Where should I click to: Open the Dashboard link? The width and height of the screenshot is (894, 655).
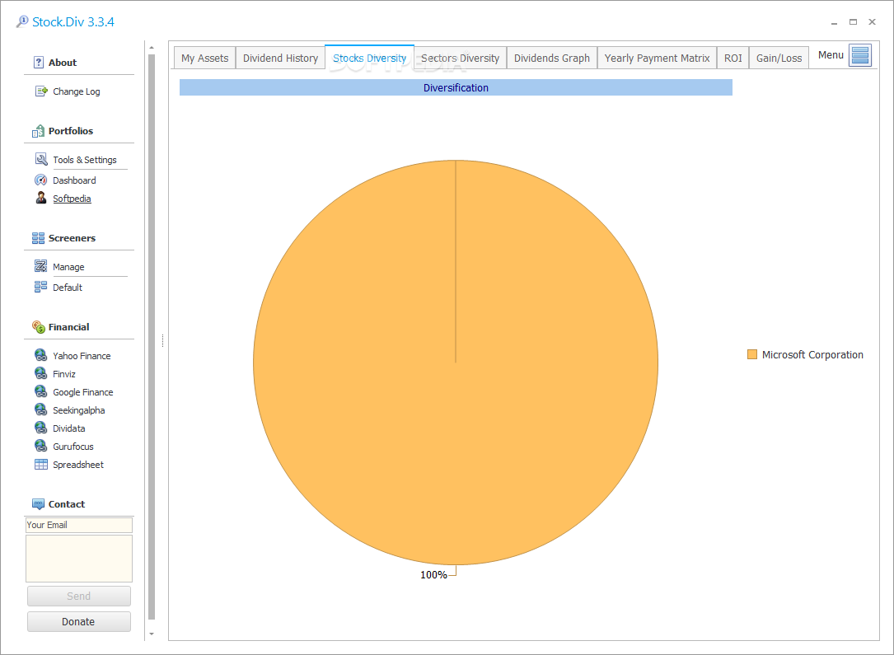pos(74,180)
